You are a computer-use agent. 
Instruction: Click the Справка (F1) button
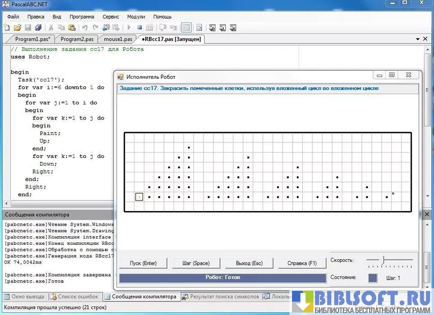point(302,263)
